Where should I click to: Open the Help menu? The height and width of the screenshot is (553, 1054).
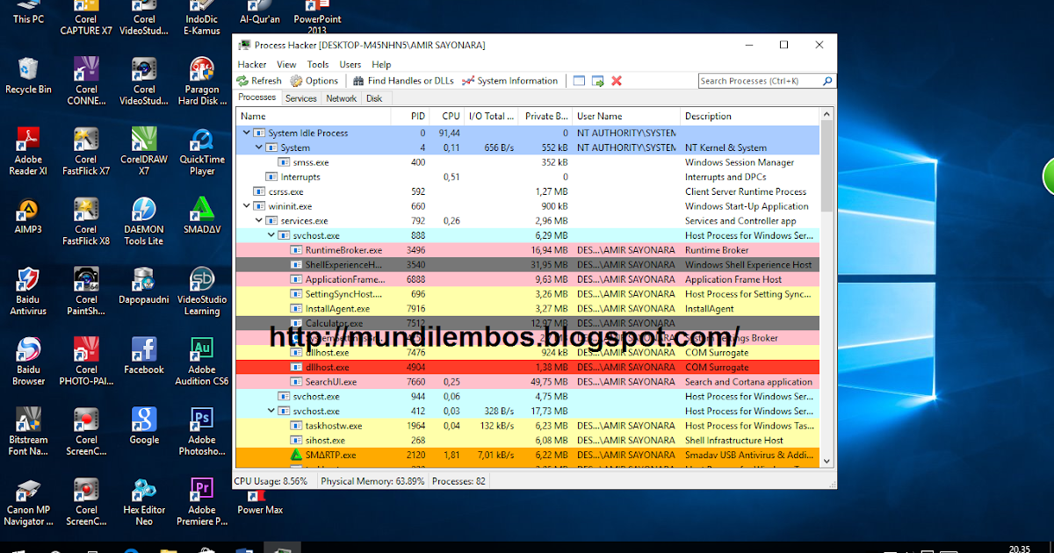381,64
